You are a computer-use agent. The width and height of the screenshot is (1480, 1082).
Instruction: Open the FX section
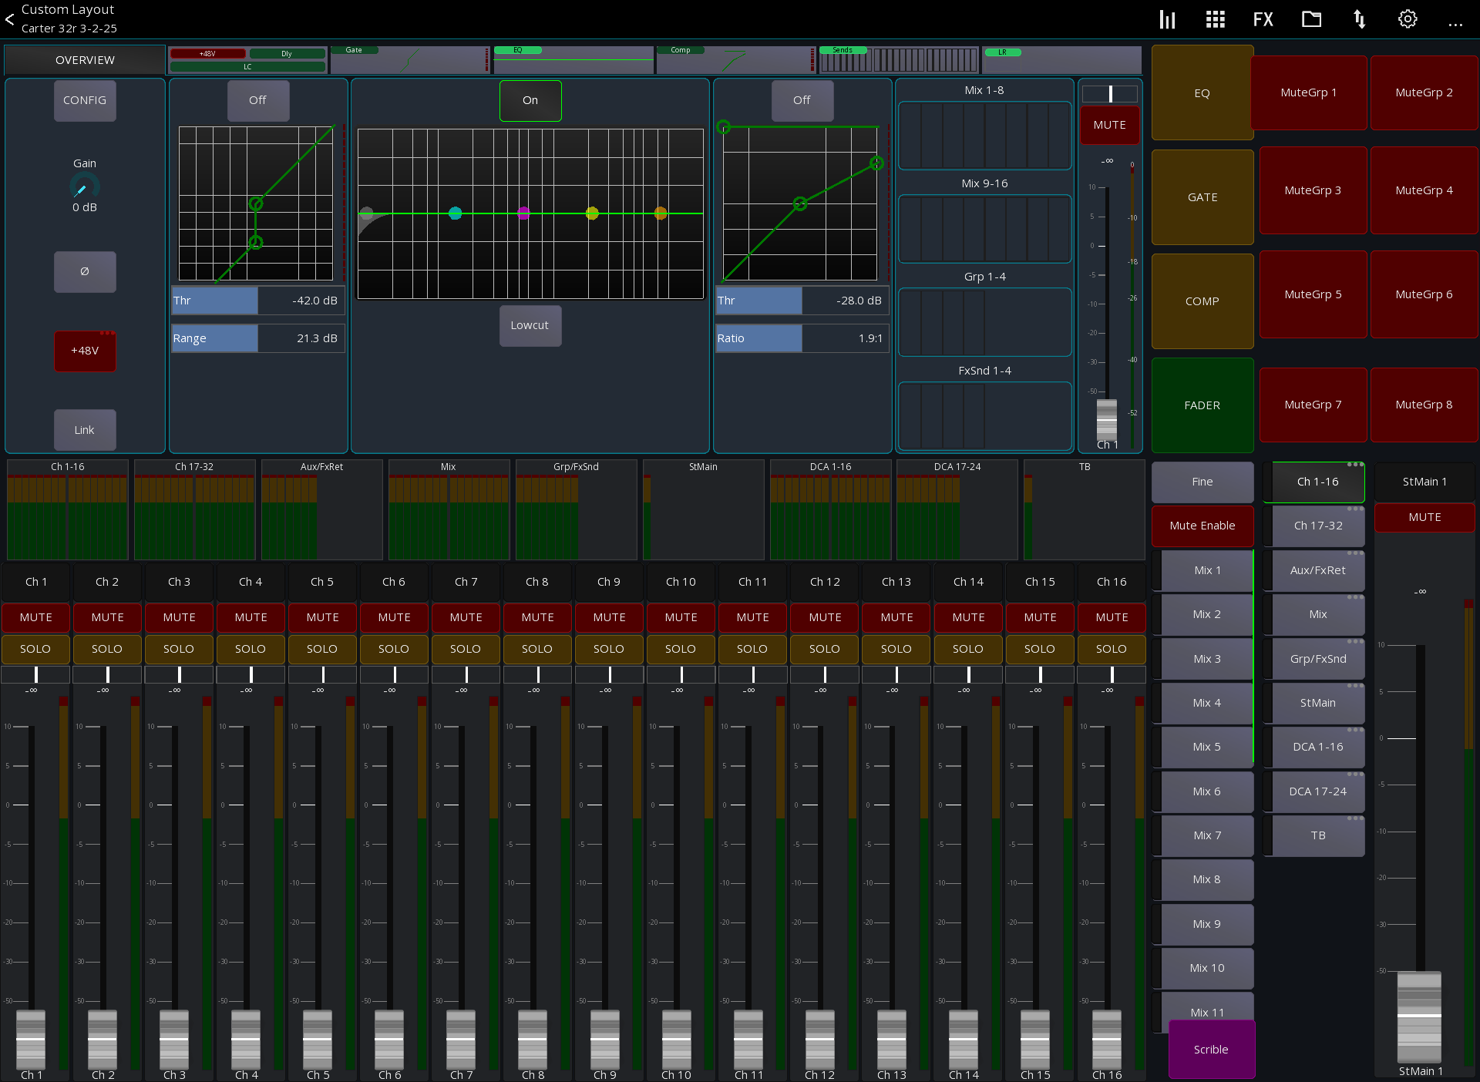(x=1263, y=19)
